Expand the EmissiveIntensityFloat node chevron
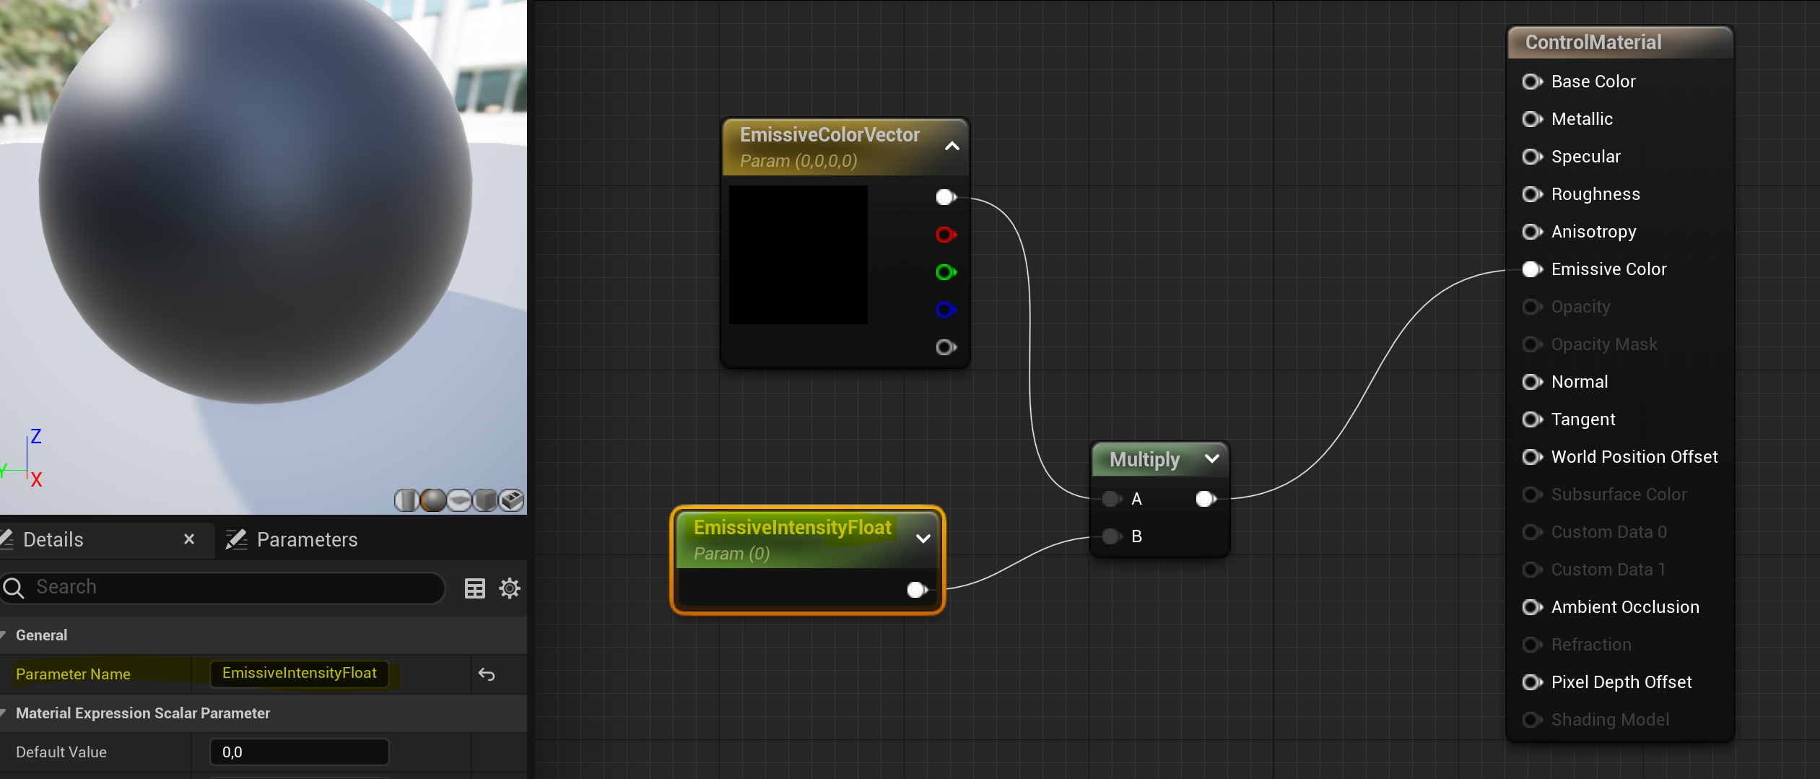 coord(923,539)
